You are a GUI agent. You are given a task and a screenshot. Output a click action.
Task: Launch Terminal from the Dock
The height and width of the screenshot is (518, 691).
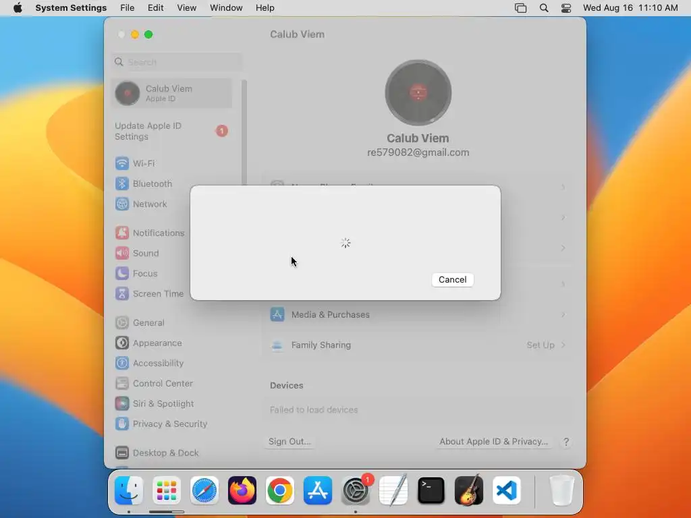tap(431, 490)
